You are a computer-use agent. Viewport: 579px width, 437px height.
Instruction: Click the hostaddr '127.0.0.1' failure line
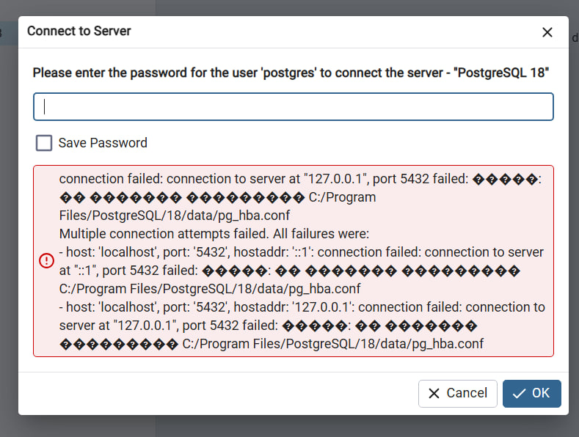(301, 306)
